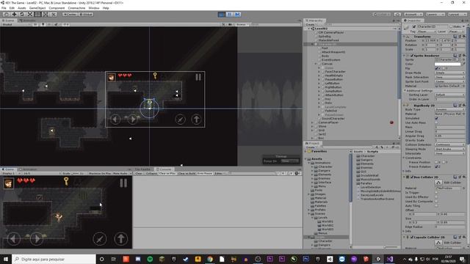The image size is (470, 264).
Task: Click the left arrow button in Game view
Action: [13, 238]
